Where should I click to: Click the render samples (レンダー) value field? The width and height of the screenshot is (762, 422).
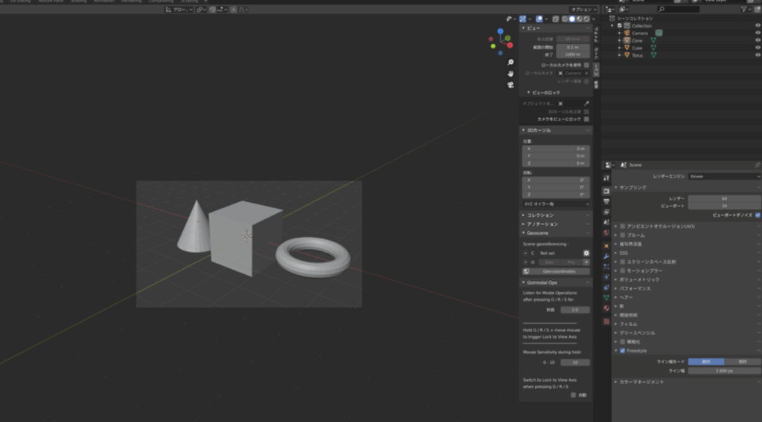coord(724,198)
